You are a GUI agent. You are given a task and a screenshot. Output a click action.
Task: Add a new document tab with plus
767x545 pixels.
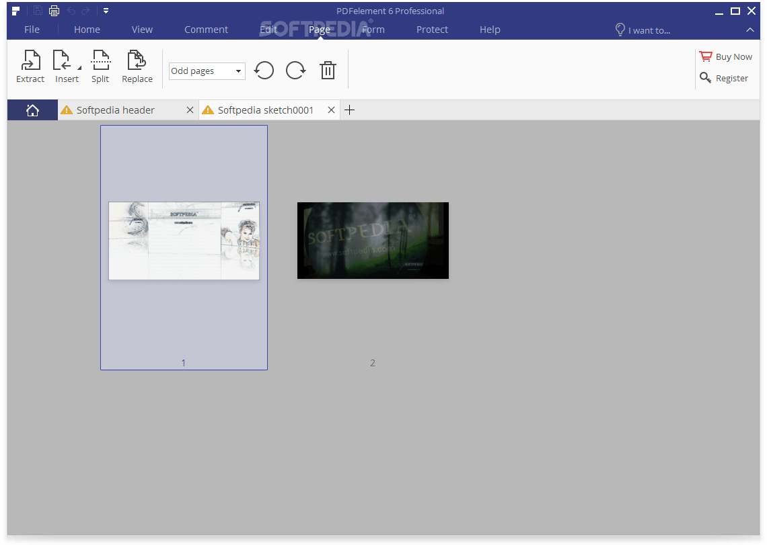point(349,110)
